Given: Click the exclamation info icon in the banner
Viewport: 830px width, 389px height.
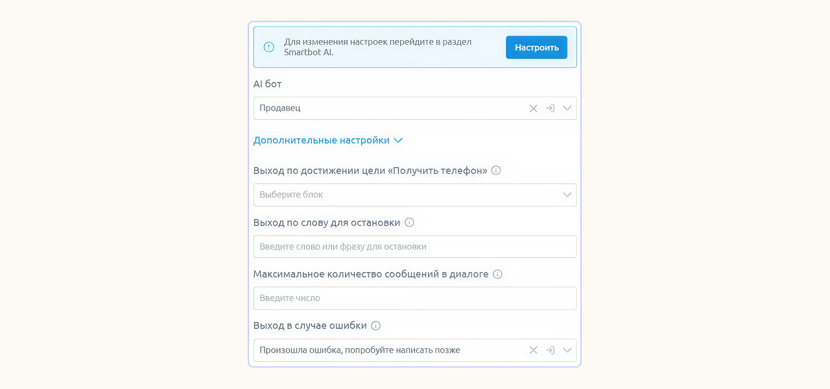Looking at the screenshot, I should pyautogui.click(x=268, y=47).
